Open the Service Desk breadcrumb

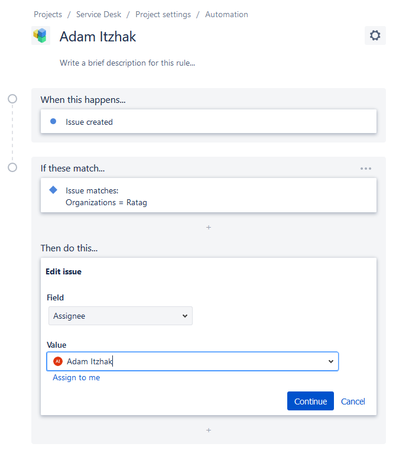[x=99, y=14]
